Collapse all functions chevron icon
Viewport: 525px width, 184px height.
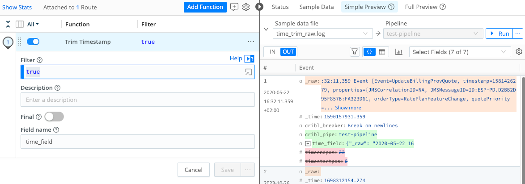pos(8,24)
